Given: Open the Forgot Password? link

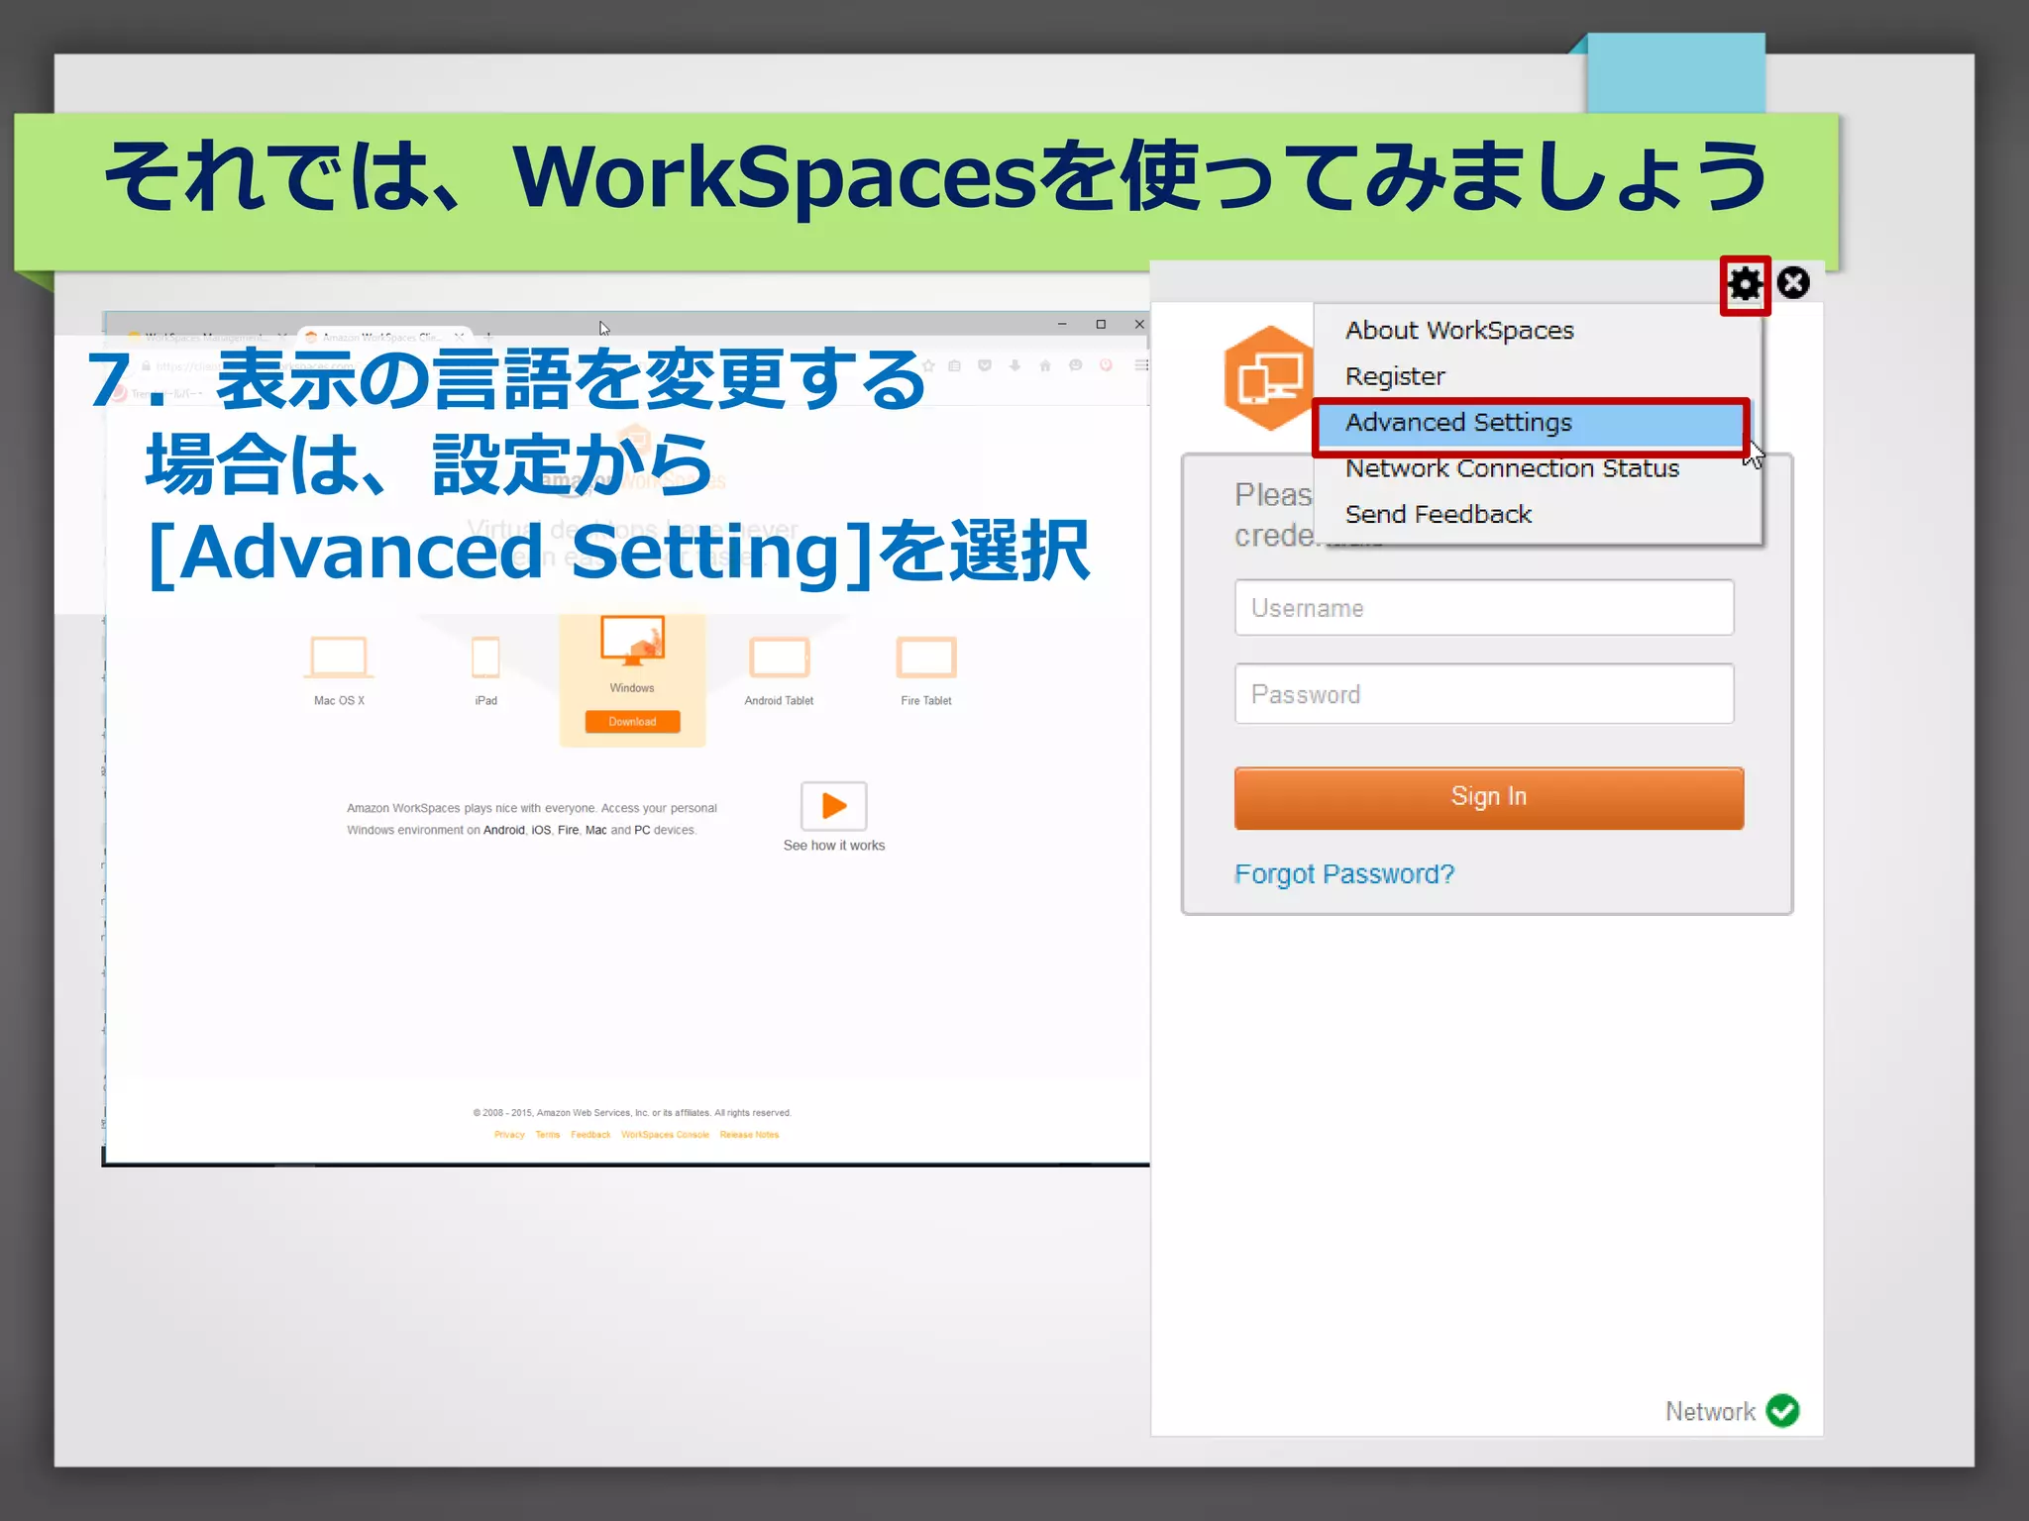Looking at the screenshot, I should [x=1344, y=874].
